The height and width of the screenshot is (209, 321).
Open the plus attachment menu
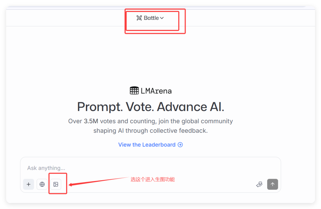[29, 184]
